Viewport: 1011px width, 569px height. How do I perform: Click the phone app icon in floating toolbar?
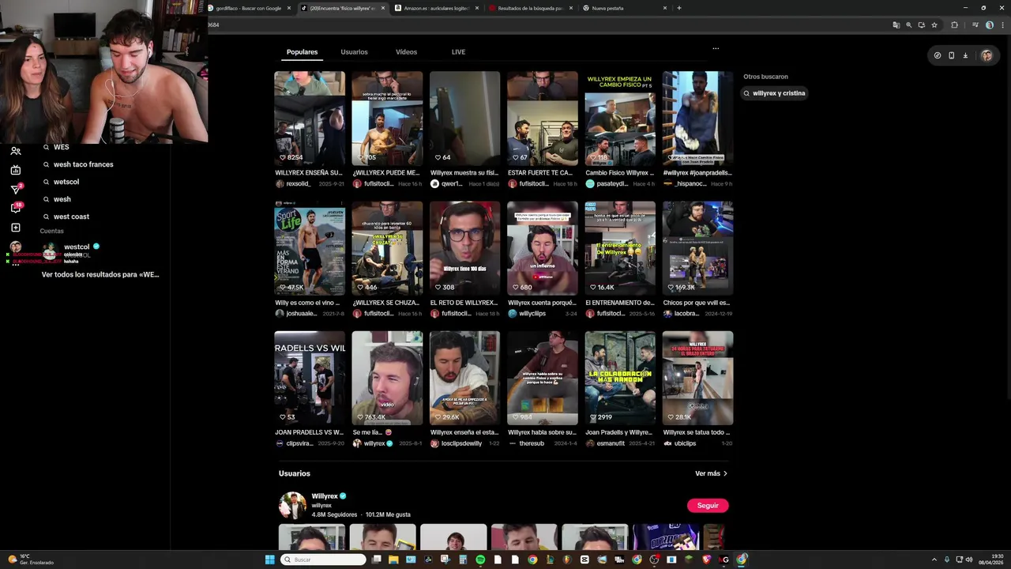[951, 55]
